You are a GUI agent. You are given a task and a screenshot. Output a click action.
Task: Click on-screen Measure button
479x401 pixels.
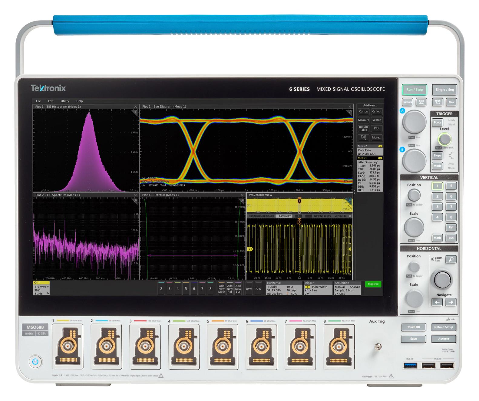[364, 120]
